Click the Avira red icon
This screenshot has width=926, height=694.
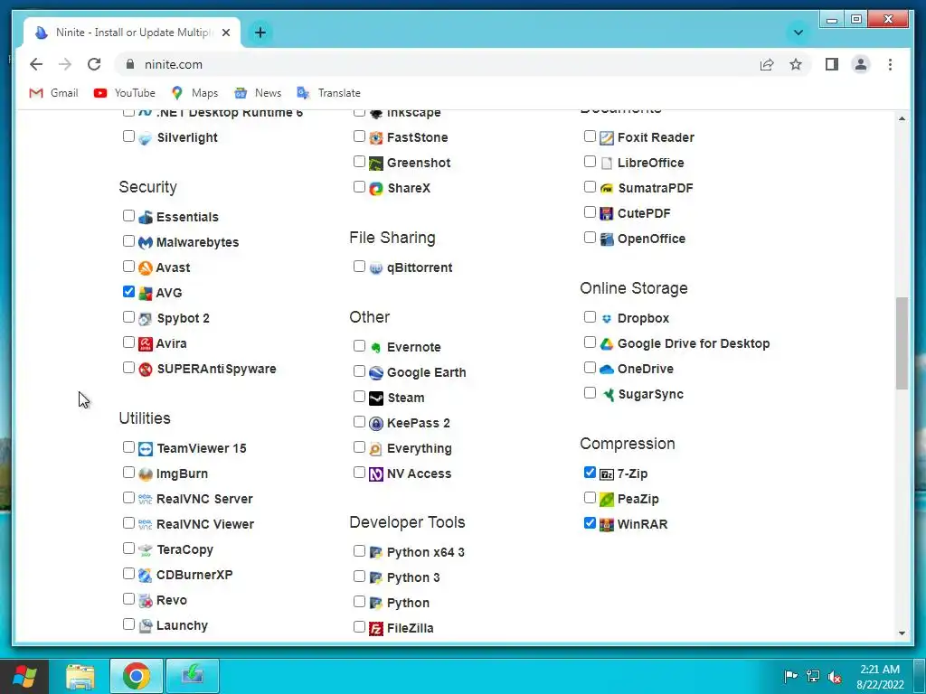(x=146, y=343)
